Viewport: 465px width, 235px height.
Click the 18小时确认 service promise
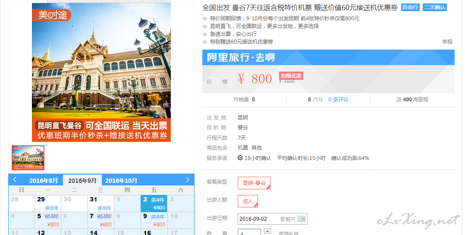pyautogui.click(x=254, y=158)
